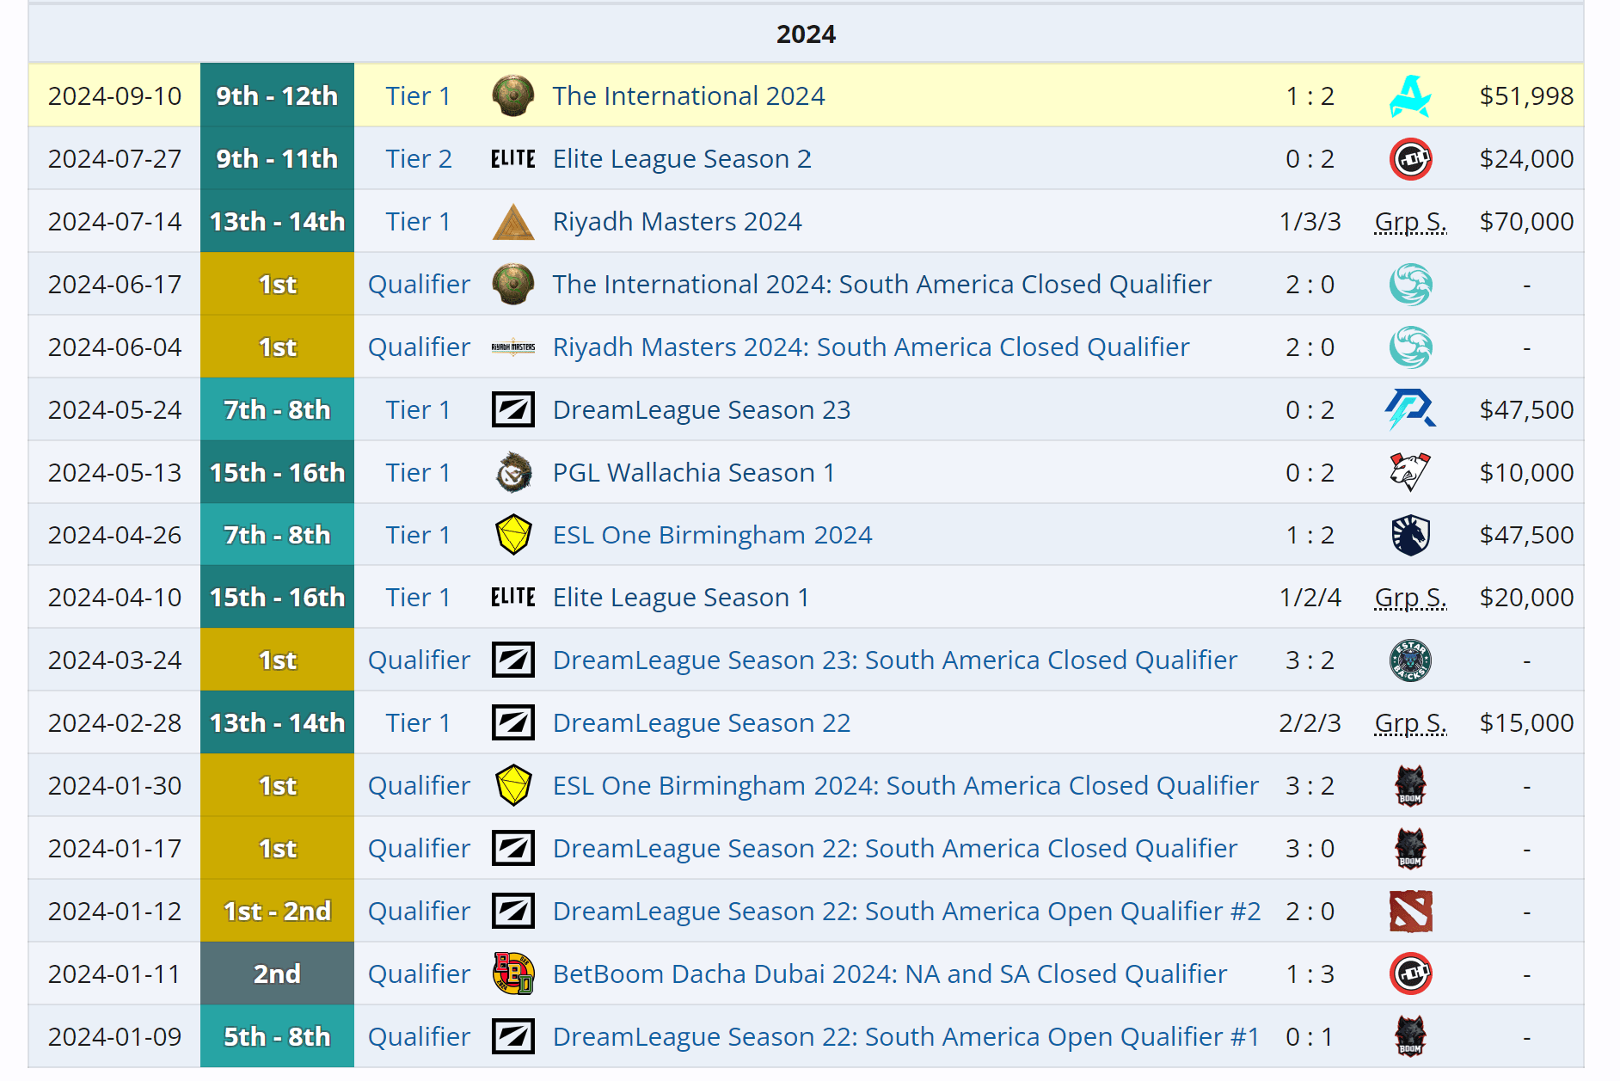
Task: Click Tier 2 link in Elite League Season 2 row
Action: [418, 159]
